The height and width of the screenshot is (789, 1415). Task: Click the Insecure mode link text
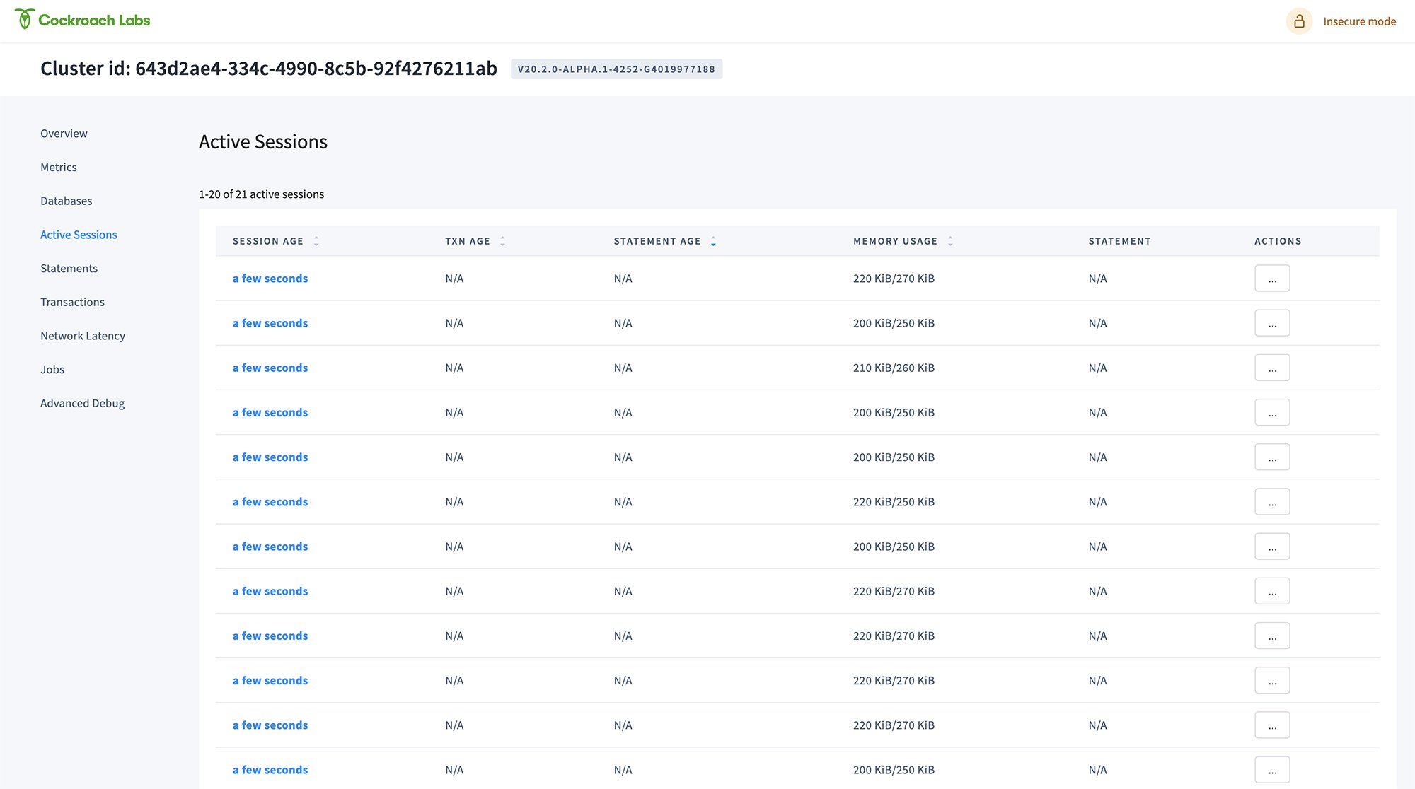[x=1359, y=21]
